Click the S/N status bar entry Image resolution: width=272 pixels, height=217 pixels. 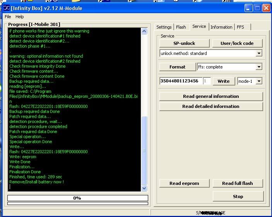click(x=210, y=213)
